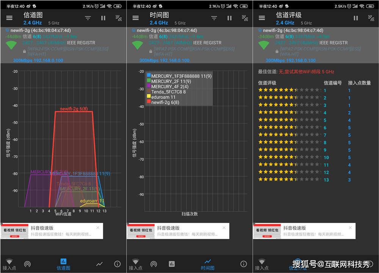Select 2.4 GHz band on 信道评级 screen
Viewport: 379px width, 273px height.
pyautogui.click(x=285, y=23)
